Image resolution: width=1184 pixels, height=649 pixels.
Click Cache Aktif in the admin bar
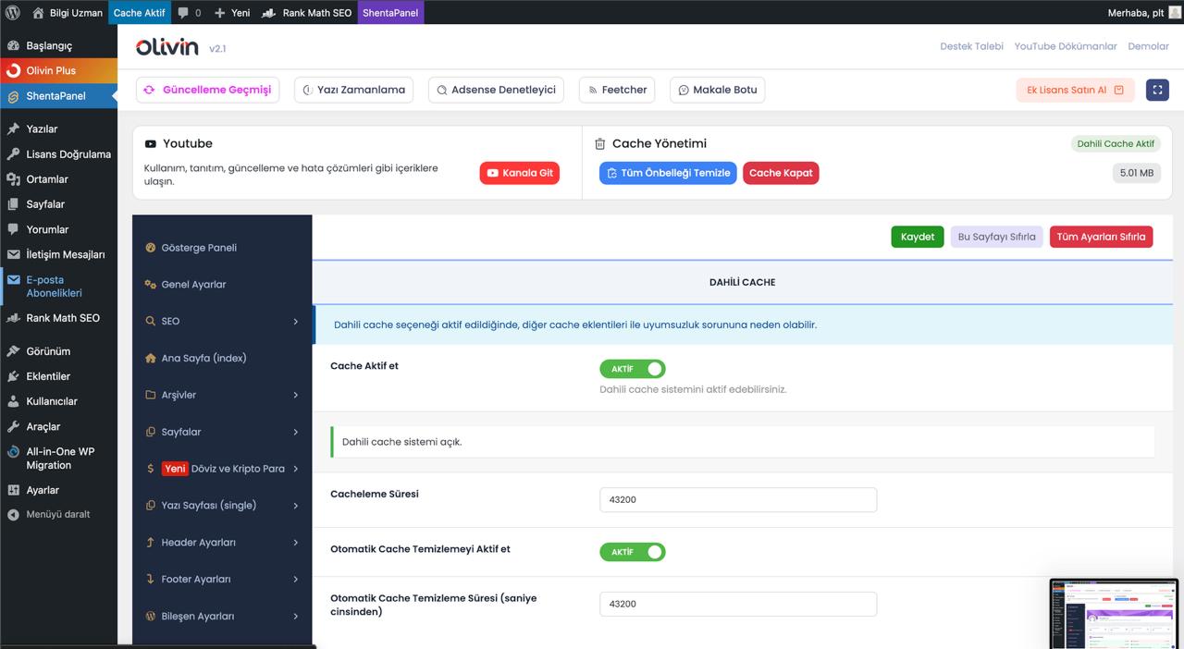[139, 13]
